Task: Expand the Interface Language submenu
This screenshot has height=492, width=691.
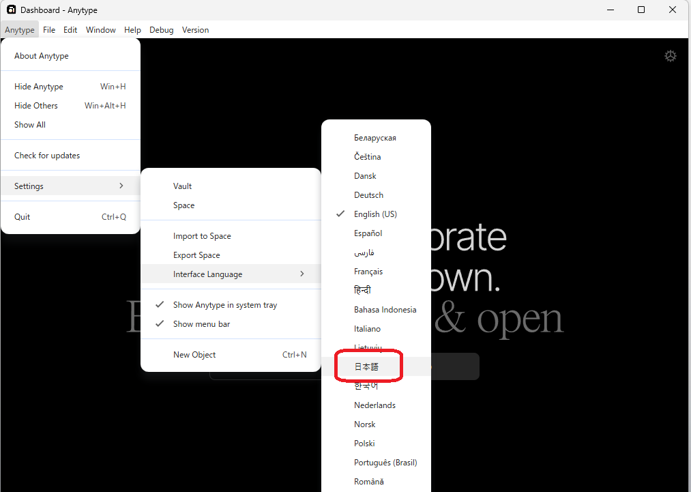Action: [x=231, y=274]
